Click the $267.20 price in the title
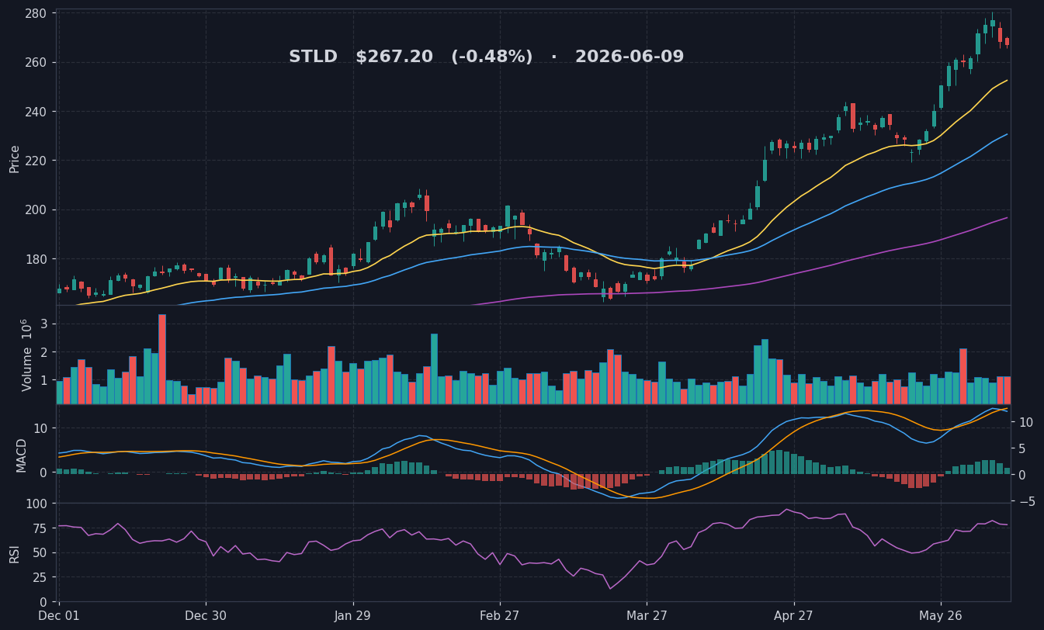 (394, 57)
